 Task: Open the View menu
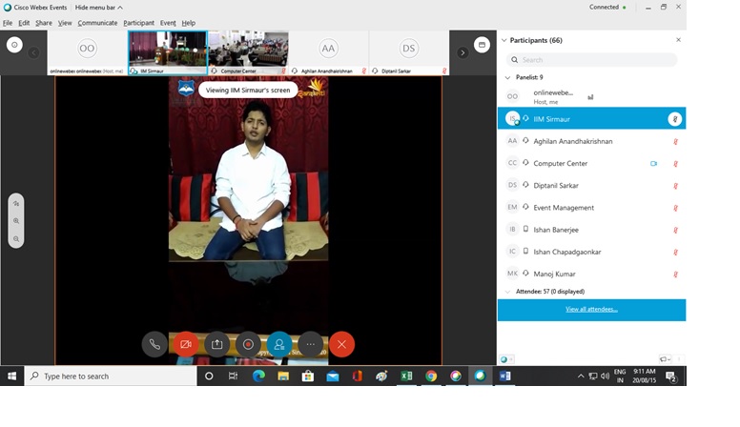[65, 23]
